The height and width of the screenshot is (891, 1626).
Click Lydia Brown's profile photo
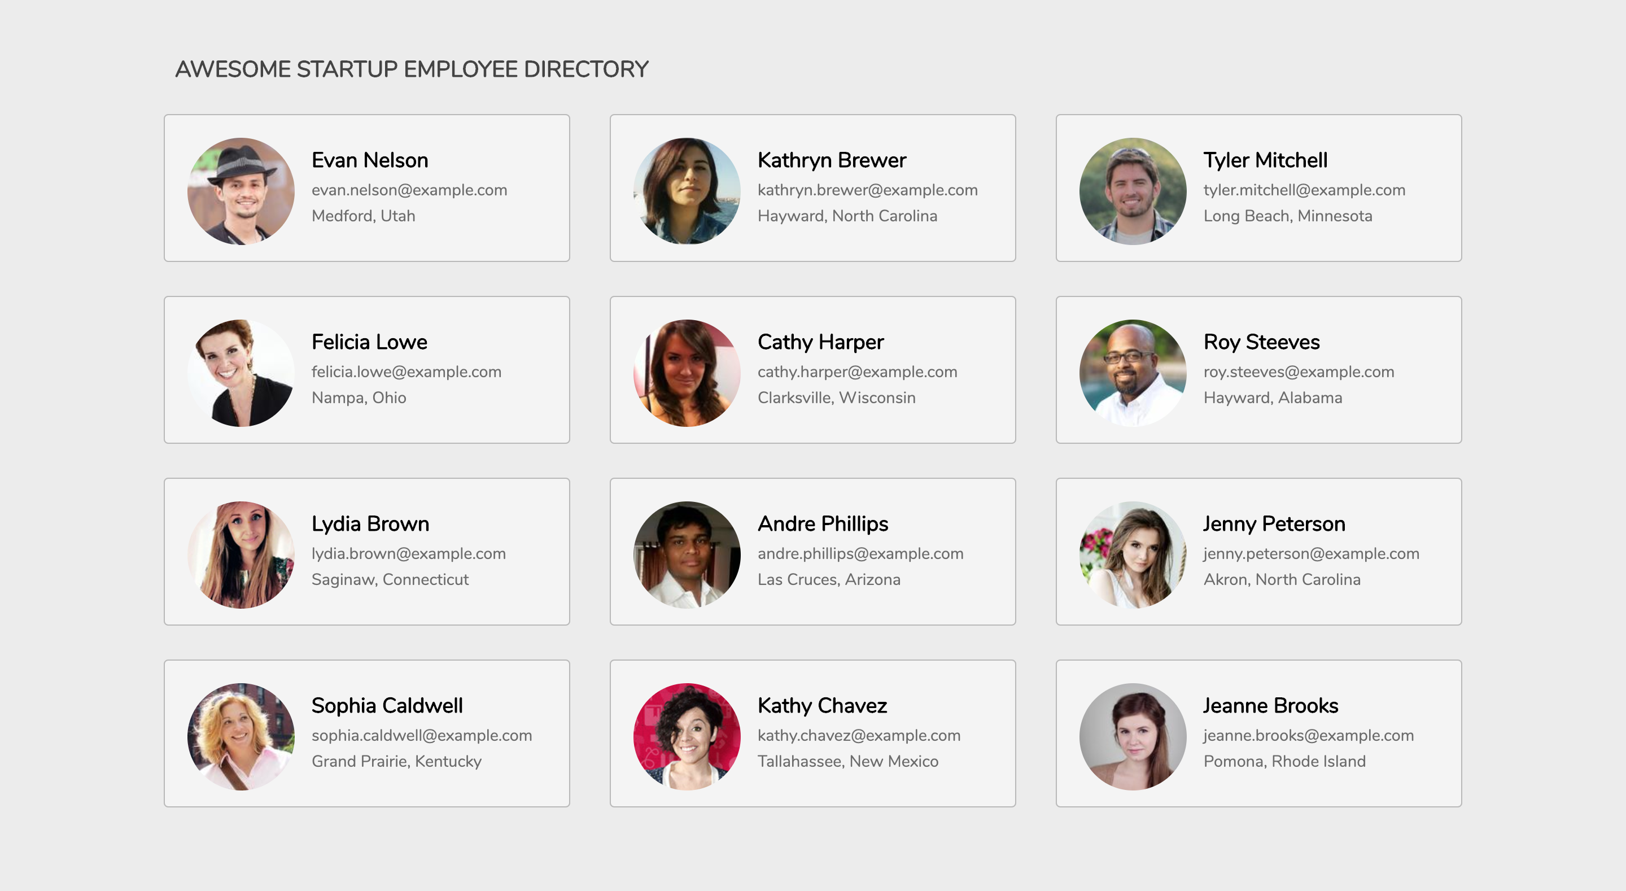tap(241, 554)
